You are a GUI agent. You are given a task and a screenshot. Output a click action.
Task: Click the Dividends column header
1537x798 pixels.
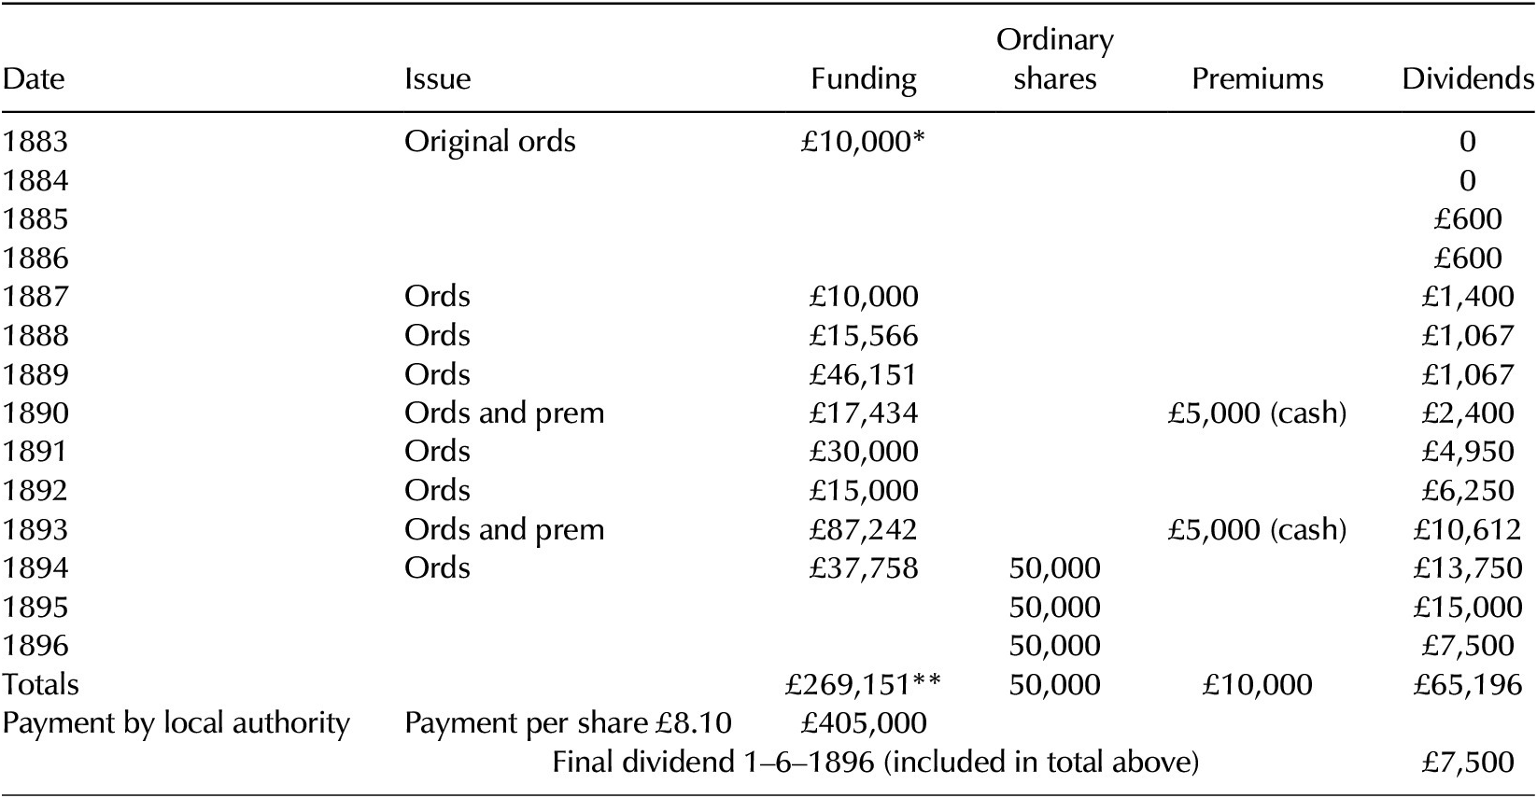pyautogui.click(x=1468, y=78)
